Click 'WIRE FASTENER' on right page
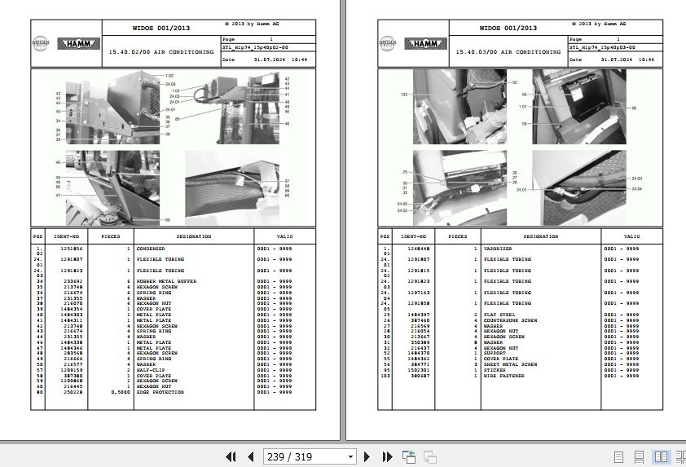 click(x=504, y=376)
